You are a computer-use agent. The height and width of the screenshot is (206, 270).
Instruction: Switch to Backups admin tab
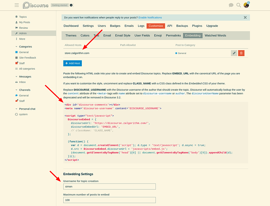pos(182,26)
